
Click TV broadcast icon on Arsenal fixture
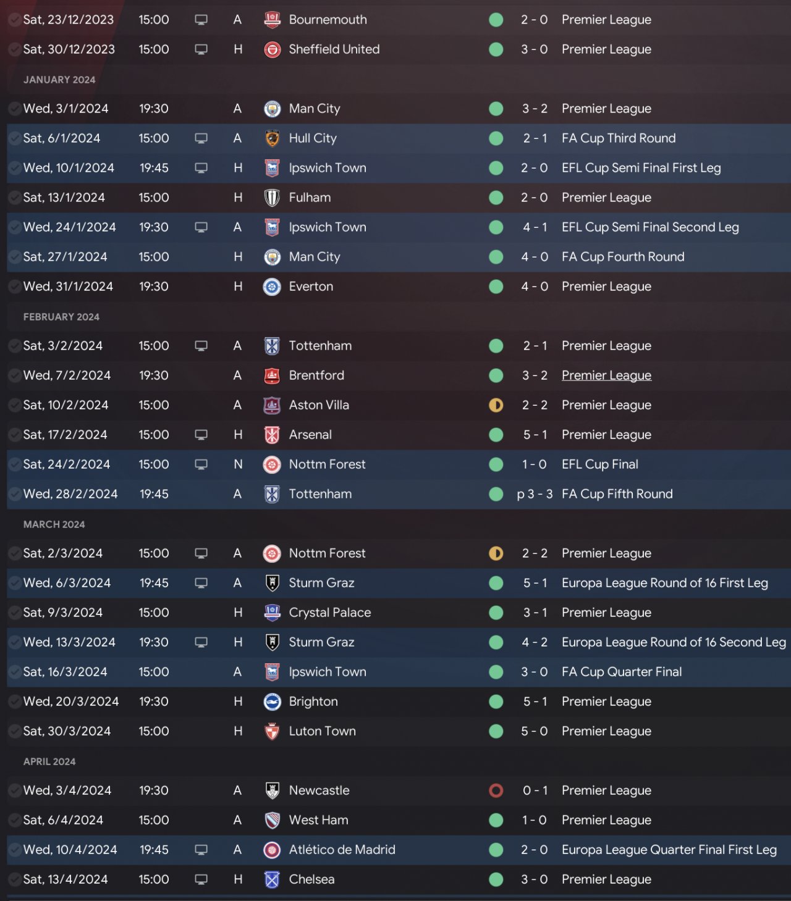201,435
